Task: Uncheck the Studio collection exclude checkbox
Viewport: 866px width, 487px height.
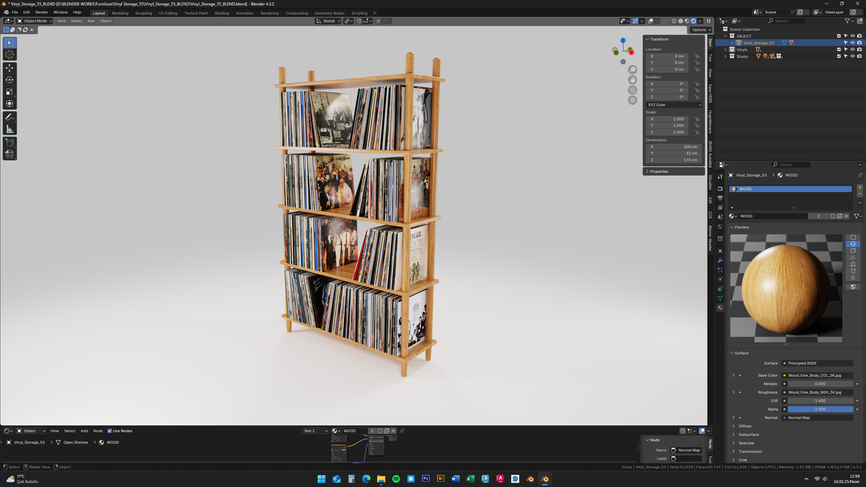Action: point(839,56)
